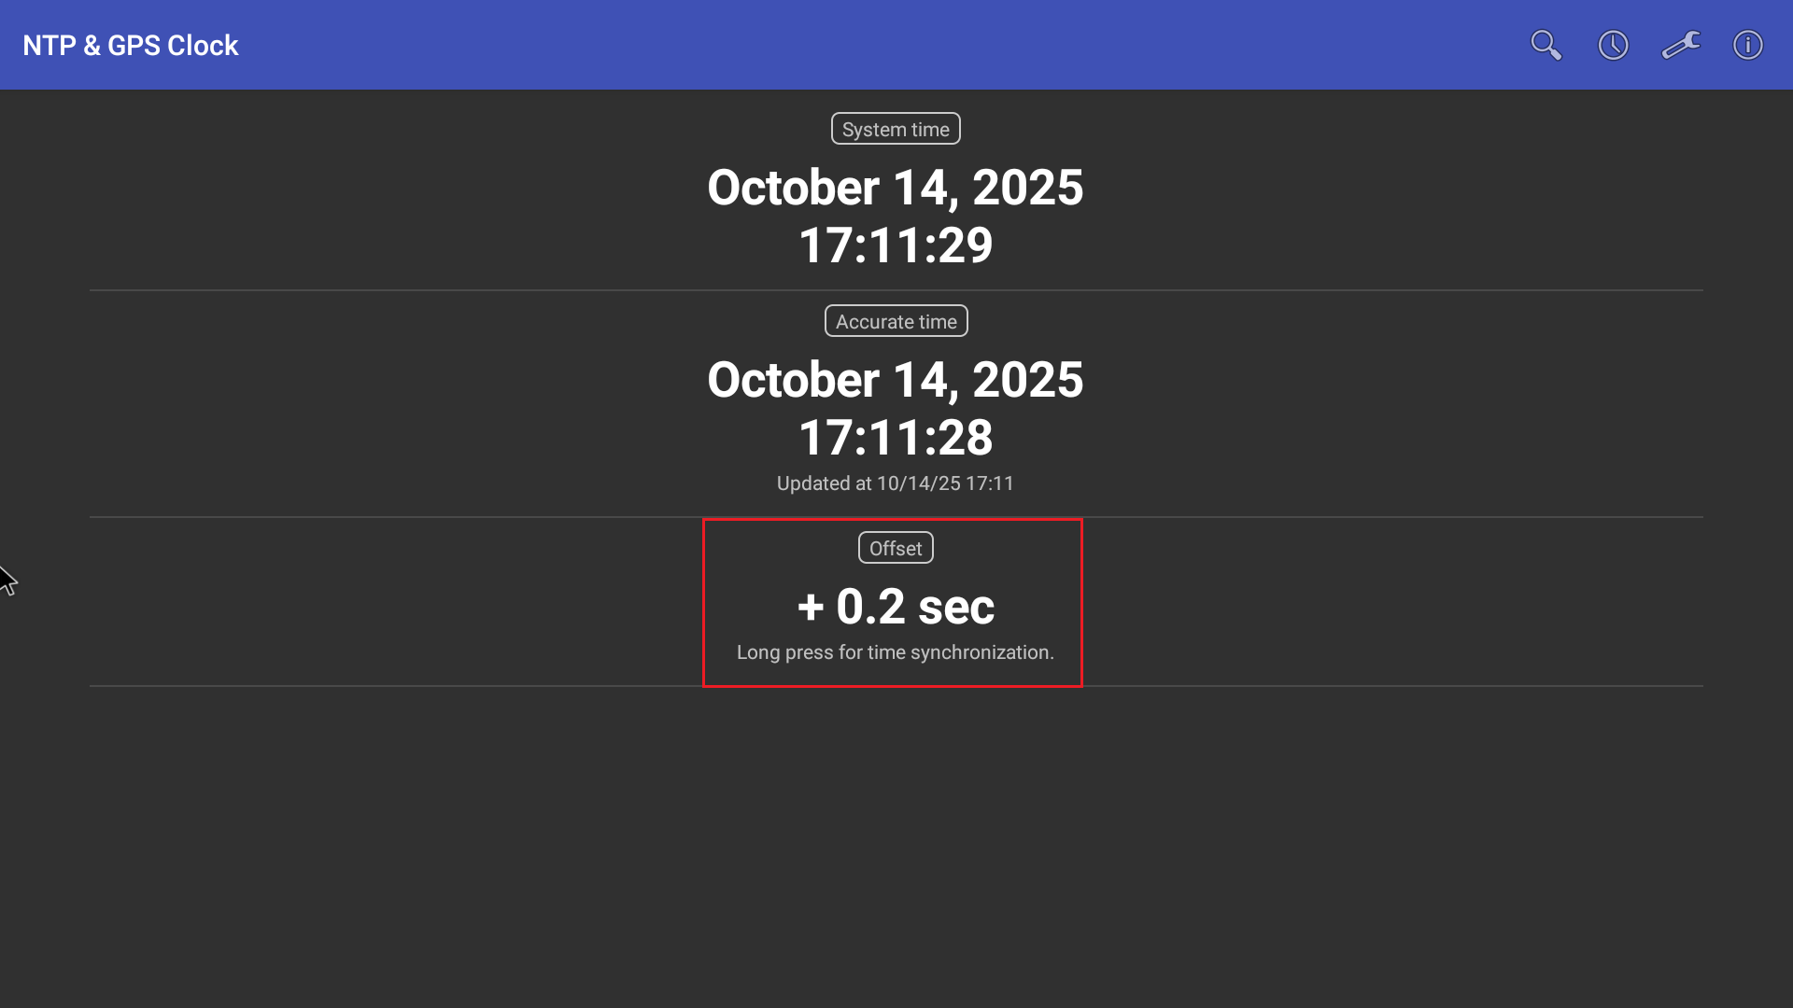Image resolution: width=1793 pixels, height=1008 pixels.
Task: Click the blank middle of the blue app bar
Action: pyautogui.click(x=840, y=45)
